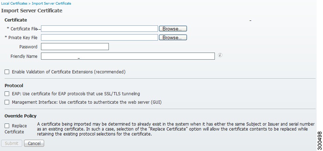The width and height of the screenshot is (323, 151).
Task: Toggle the Management Interface checkbox
Action: point(7,102)
